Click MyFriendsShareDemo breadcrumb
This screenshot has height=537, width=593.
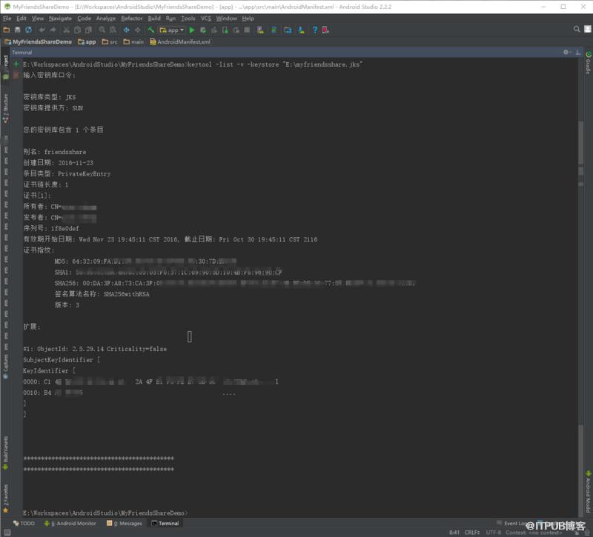point(39,42)
